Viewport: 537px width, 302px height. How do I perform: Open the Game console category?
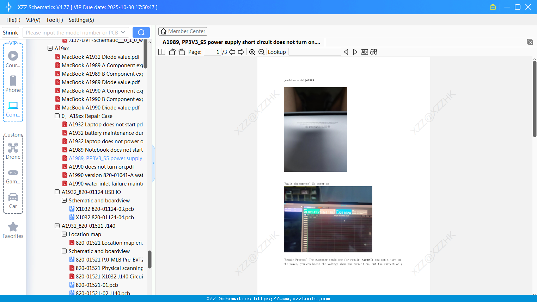tap(13, 176)
